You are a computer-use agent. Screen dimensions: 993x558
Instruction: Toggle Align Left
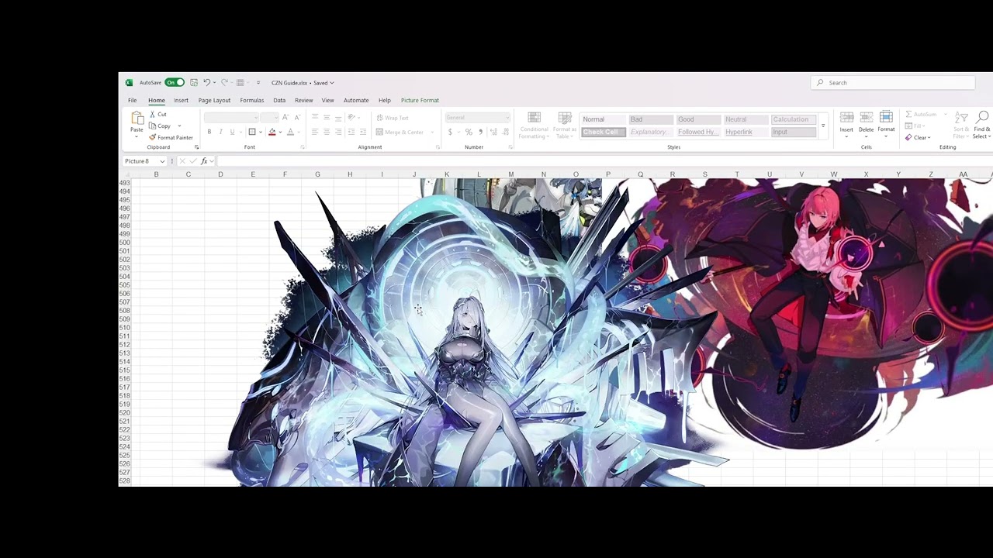click(x=315, y=132)
